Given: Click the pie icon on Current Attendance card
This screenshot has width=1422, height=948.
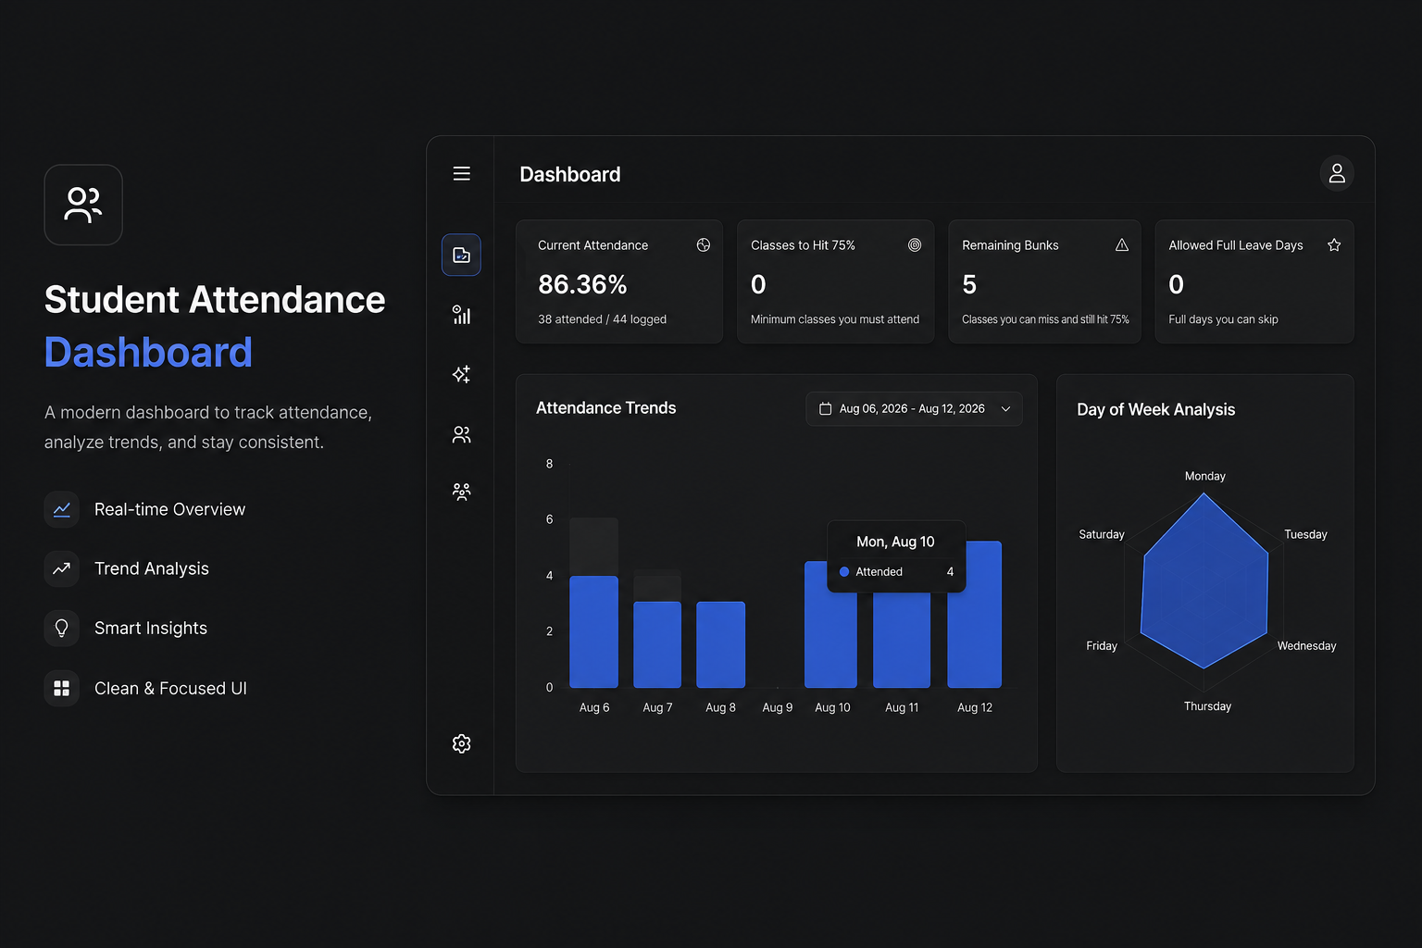Looking at the screenshot, I should click(704, 245).
